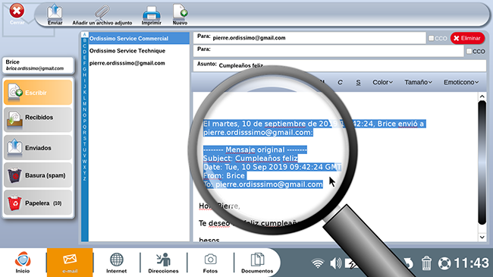Expand the Tamaño size dropdown
493x277 pixels.
[x=418, y=82]
